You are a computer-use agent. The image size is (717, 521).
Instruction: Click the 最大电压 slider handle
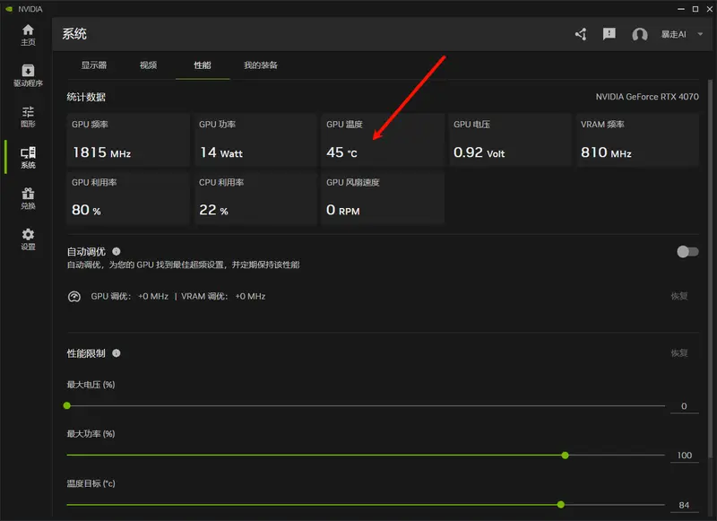pos(66,405)
